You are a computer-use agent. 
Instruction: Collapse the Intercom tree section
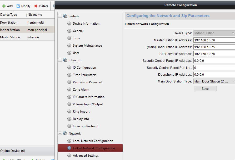60,60
